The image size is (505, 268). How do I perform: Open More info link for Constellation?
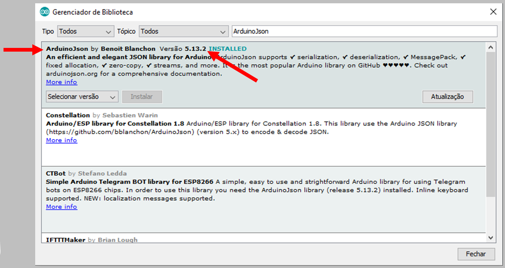click(62, 140)
